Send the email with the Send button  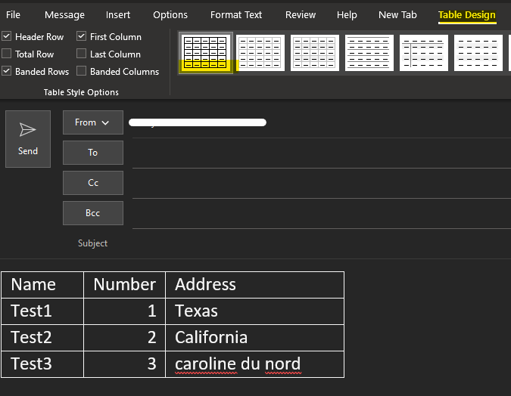tap(28, 139)
